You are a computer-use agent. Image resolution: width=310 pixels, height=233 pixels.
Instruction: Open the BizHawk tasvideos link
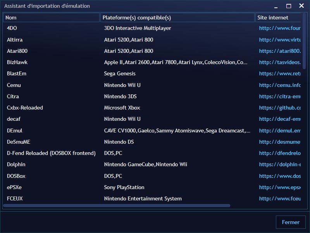coord(280,62)
